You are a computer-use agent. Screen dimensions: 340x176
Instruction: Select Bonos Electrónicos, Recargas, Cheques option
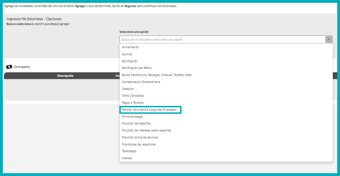click(226, 75)
